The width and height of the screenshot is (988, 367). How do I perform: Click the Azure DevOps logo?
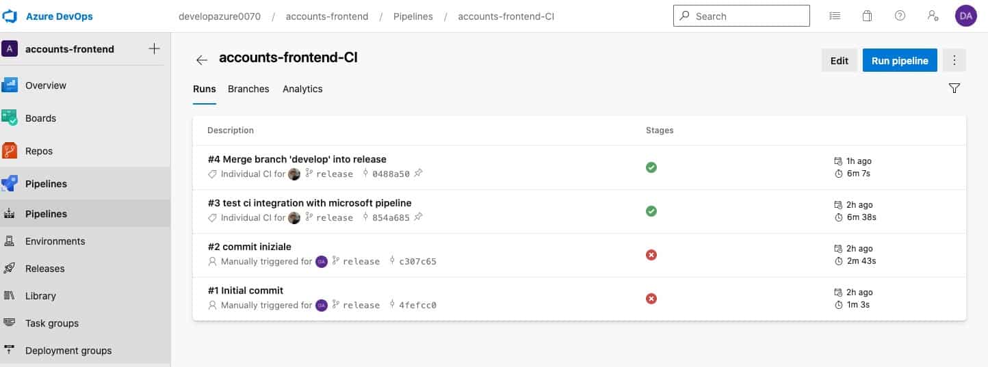(10, 16)
